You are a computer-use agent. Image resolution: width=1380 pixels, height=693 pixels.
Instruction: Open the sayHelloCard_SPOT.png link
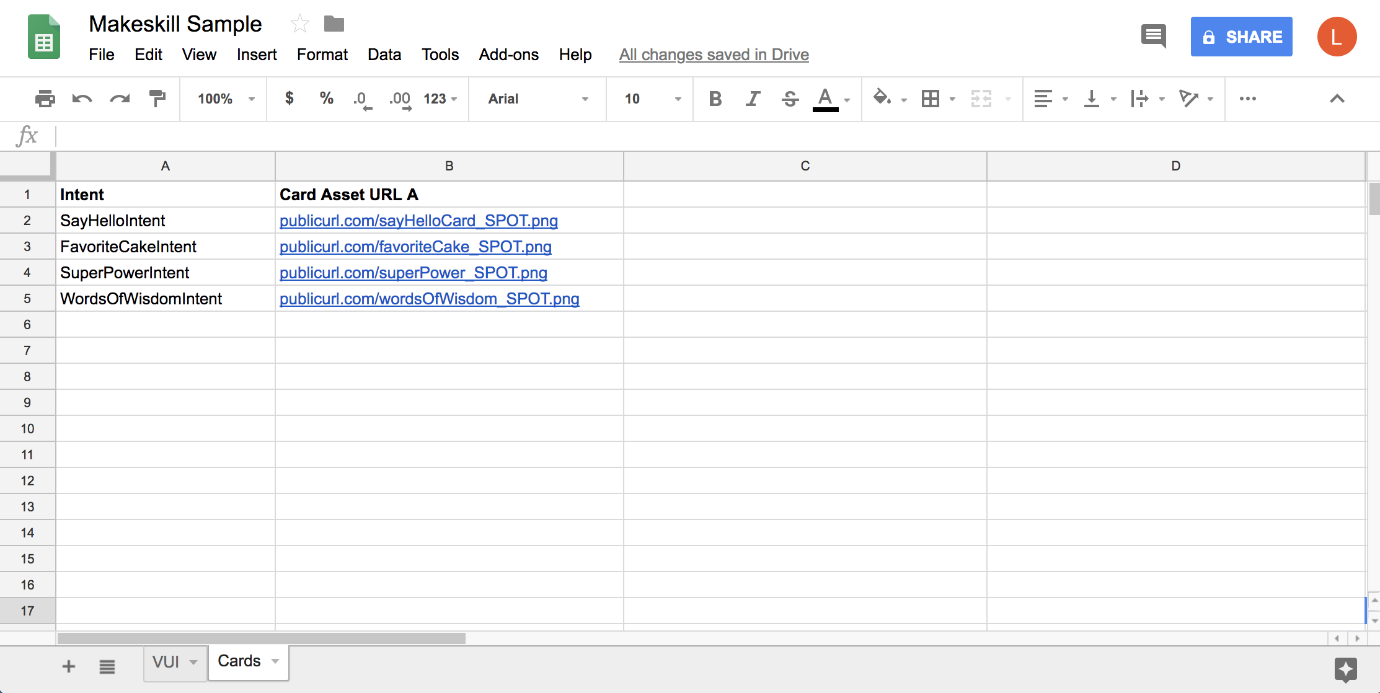(418, 221)
